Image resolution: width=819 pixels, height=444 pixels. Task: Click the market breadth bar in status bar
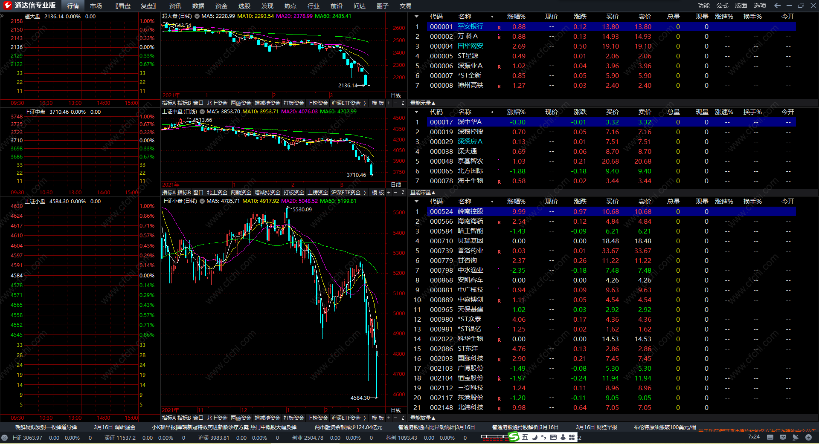tap(494, 437)
